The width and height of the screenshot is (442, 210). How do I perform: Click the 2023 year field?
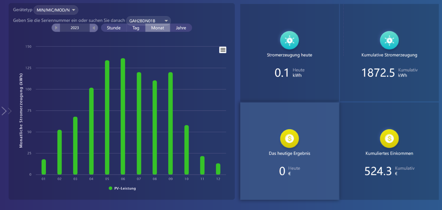pyautogui.click(x=75, y=28)
